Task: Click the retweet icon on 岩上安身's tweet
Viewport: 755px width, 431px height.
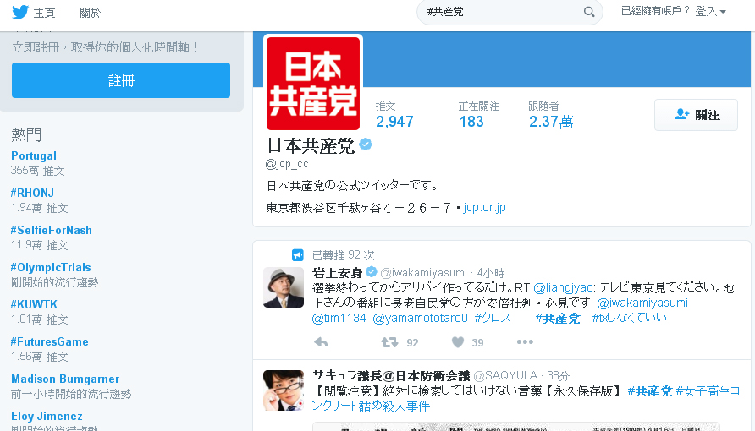Action: point(389,342)
